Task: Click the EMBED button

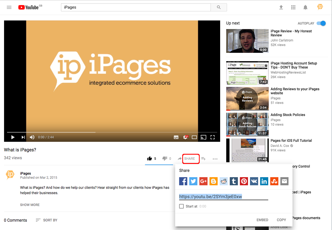Action: click(262, 220)
